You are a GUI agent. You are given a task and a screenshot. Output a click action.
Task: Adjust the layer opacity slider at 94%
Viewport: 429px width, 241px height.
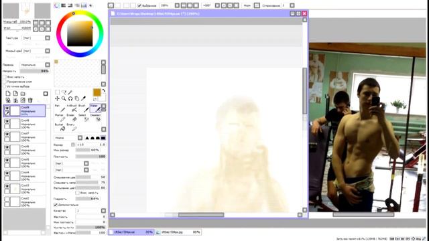[35, 71]
